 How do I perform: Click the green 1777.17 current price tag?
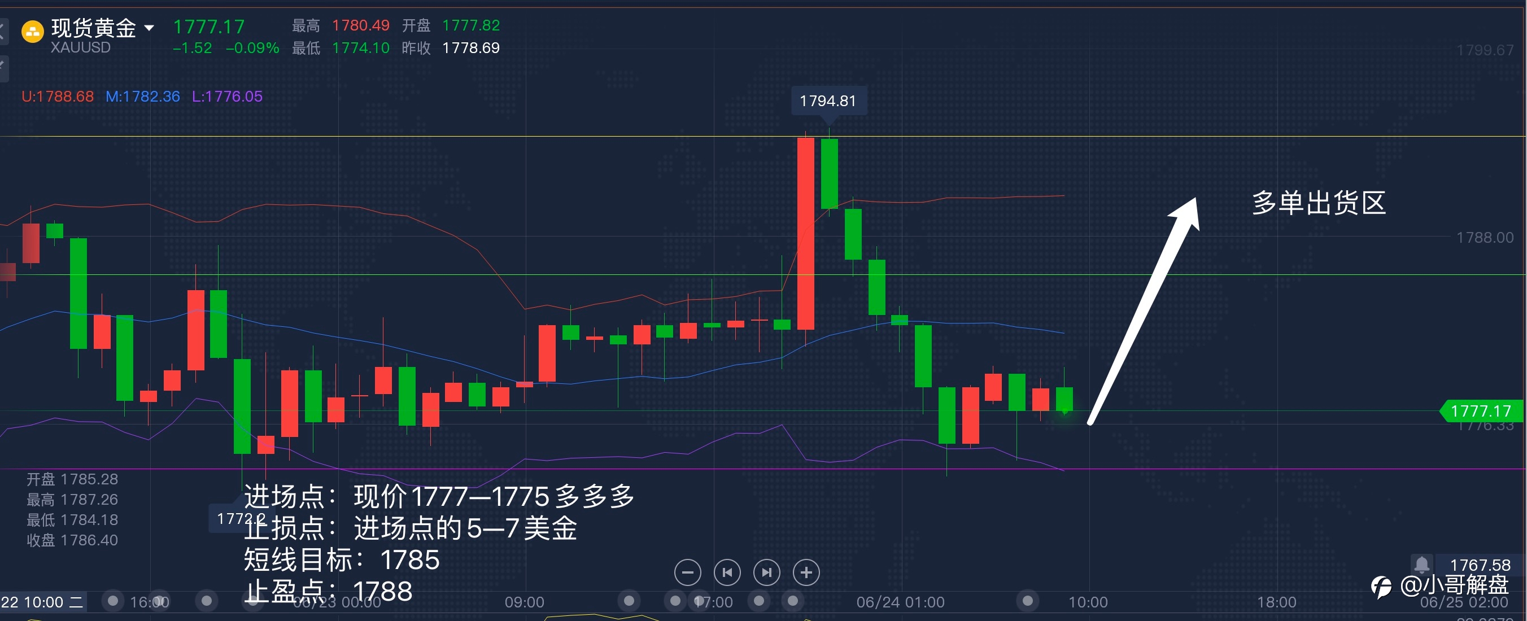pos(1482,411)
